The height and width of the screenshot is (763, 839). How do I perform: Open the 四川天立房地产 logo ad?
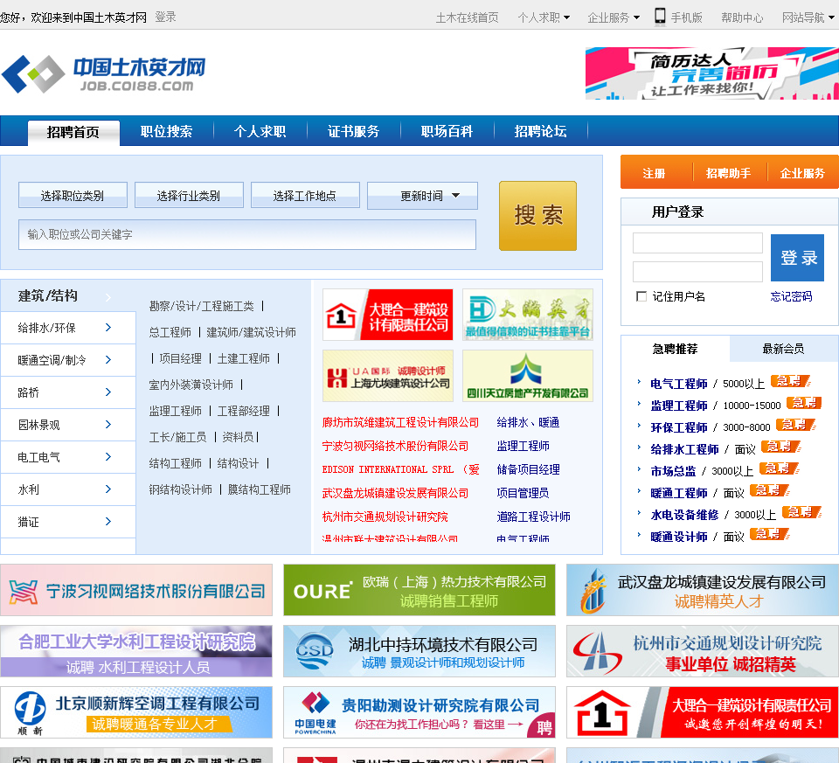tap(528, 376)
